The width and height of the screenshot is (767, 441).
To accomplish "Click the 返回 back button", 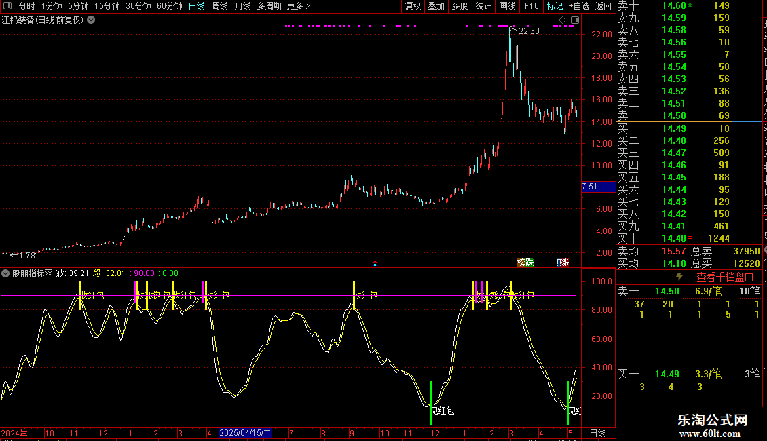I will click(x=603, y=6).
